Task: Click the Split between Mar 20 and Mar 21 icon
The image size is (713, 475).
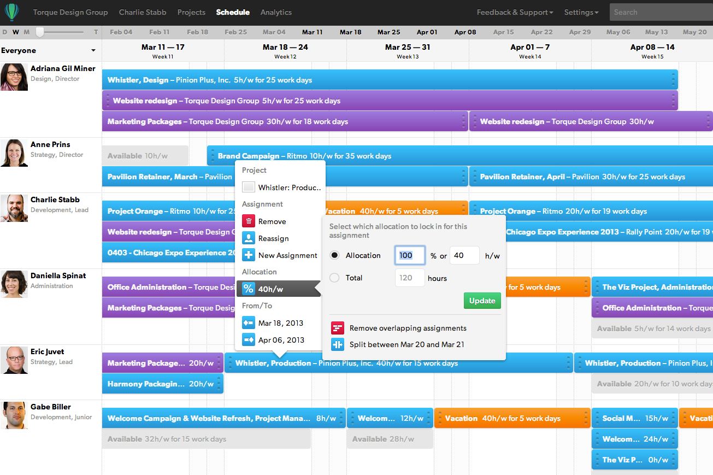Action: click(x=338, y=344)
